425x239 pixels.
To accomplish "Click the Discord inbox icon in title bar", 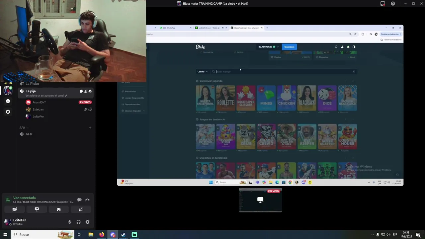I will pyautogui.click(x=383, y=4).
